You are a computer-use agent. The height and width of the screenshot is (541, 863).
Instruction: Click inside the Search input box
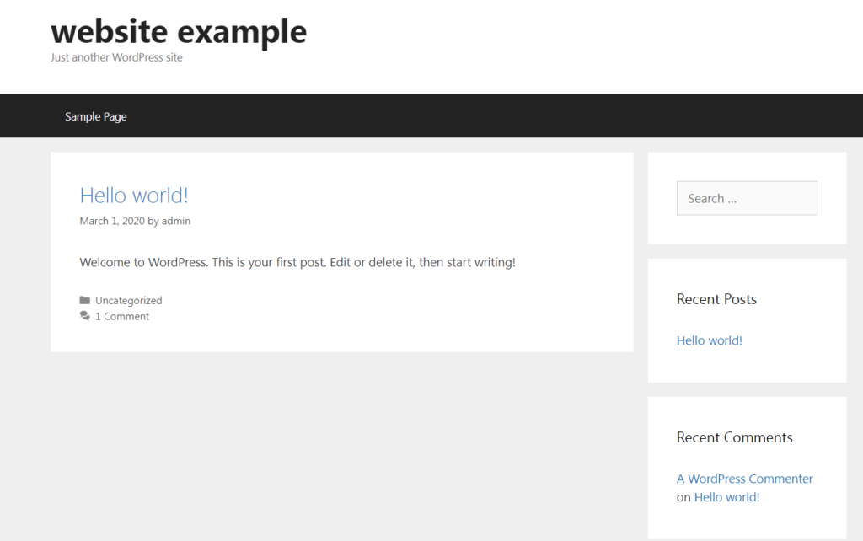coord(747,198)
